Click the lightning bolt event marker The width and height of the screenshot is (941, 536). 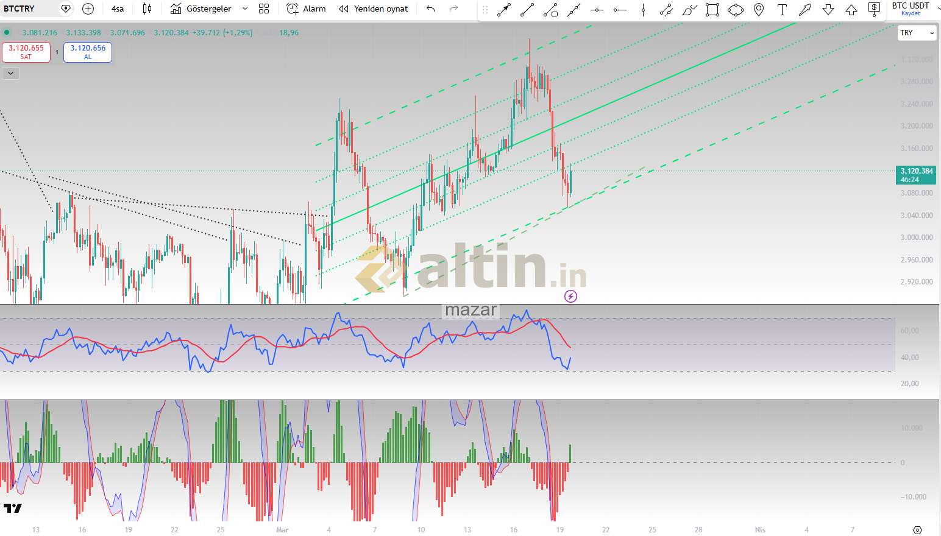[x=570, y=297]
